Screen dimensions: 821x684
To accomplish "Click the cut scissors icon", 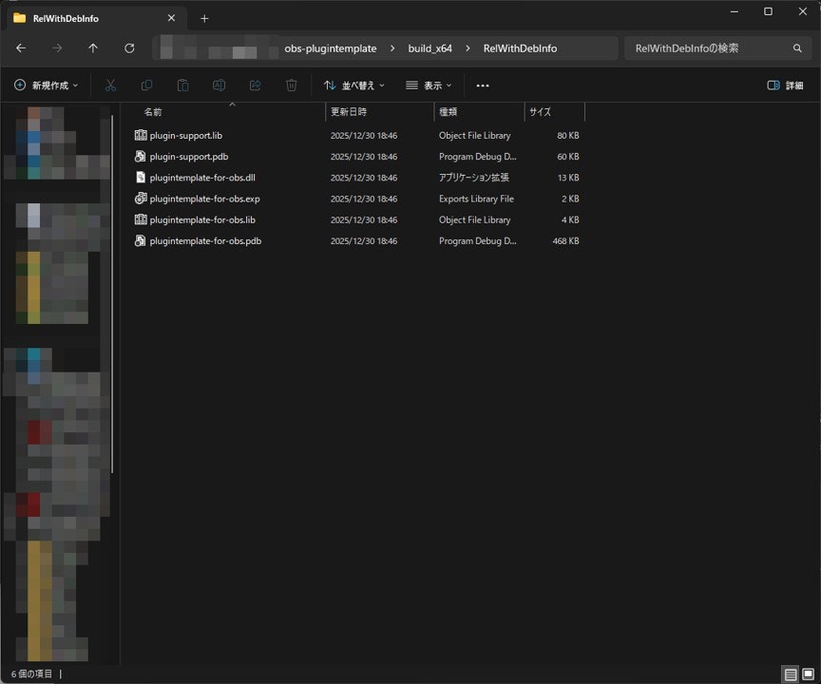I will click(x=110, y=85).
